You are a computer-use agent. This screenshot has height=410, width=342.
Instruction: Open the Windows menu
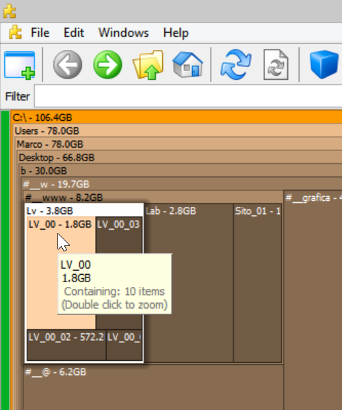click(x=124, y=33)
